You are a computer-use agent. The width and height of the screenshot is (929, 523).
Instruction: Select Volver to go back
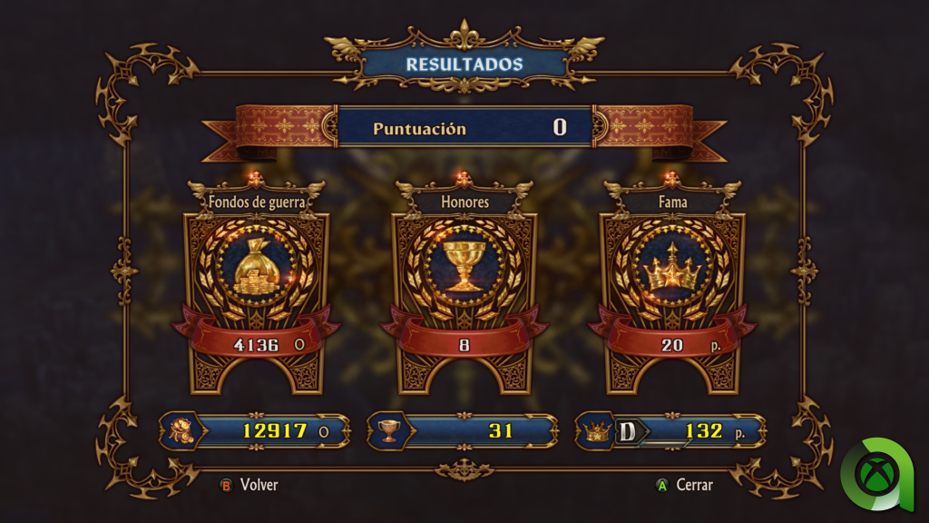[259, 485]
